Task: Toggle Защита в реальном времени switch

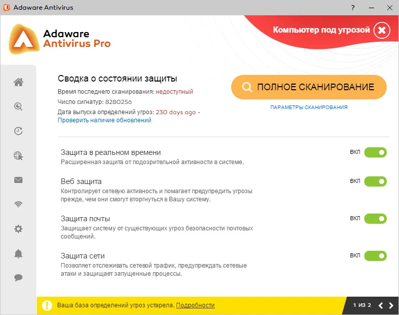Action: (376, 152)
